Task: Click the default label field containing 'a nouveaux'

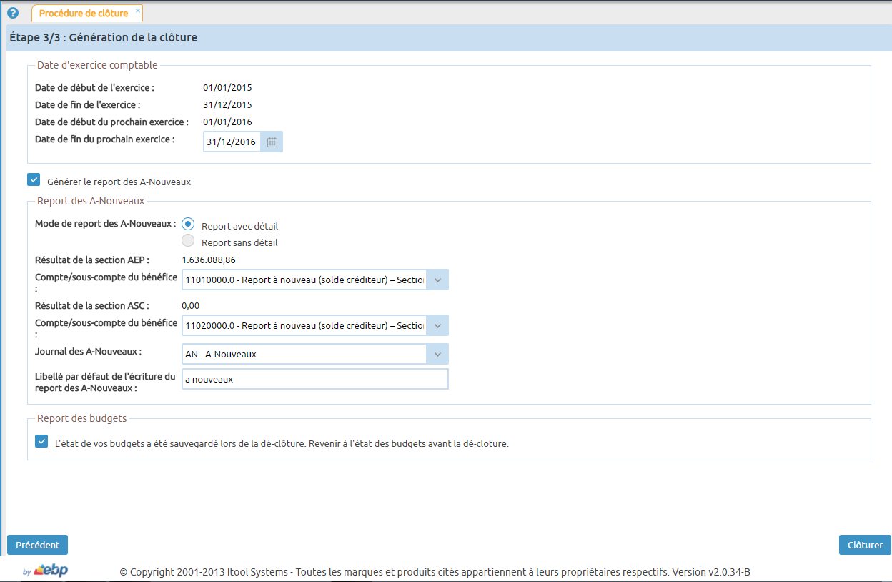Action: pyautogui.click(x=314, y=379)
